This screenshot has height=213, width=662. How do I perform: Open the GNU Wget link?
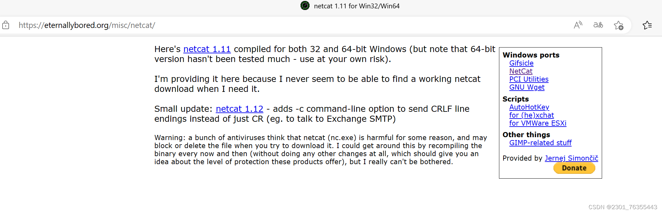527,87
